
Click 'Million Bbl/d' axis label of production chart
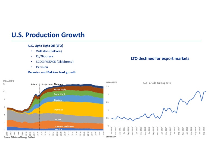point(8,81)
